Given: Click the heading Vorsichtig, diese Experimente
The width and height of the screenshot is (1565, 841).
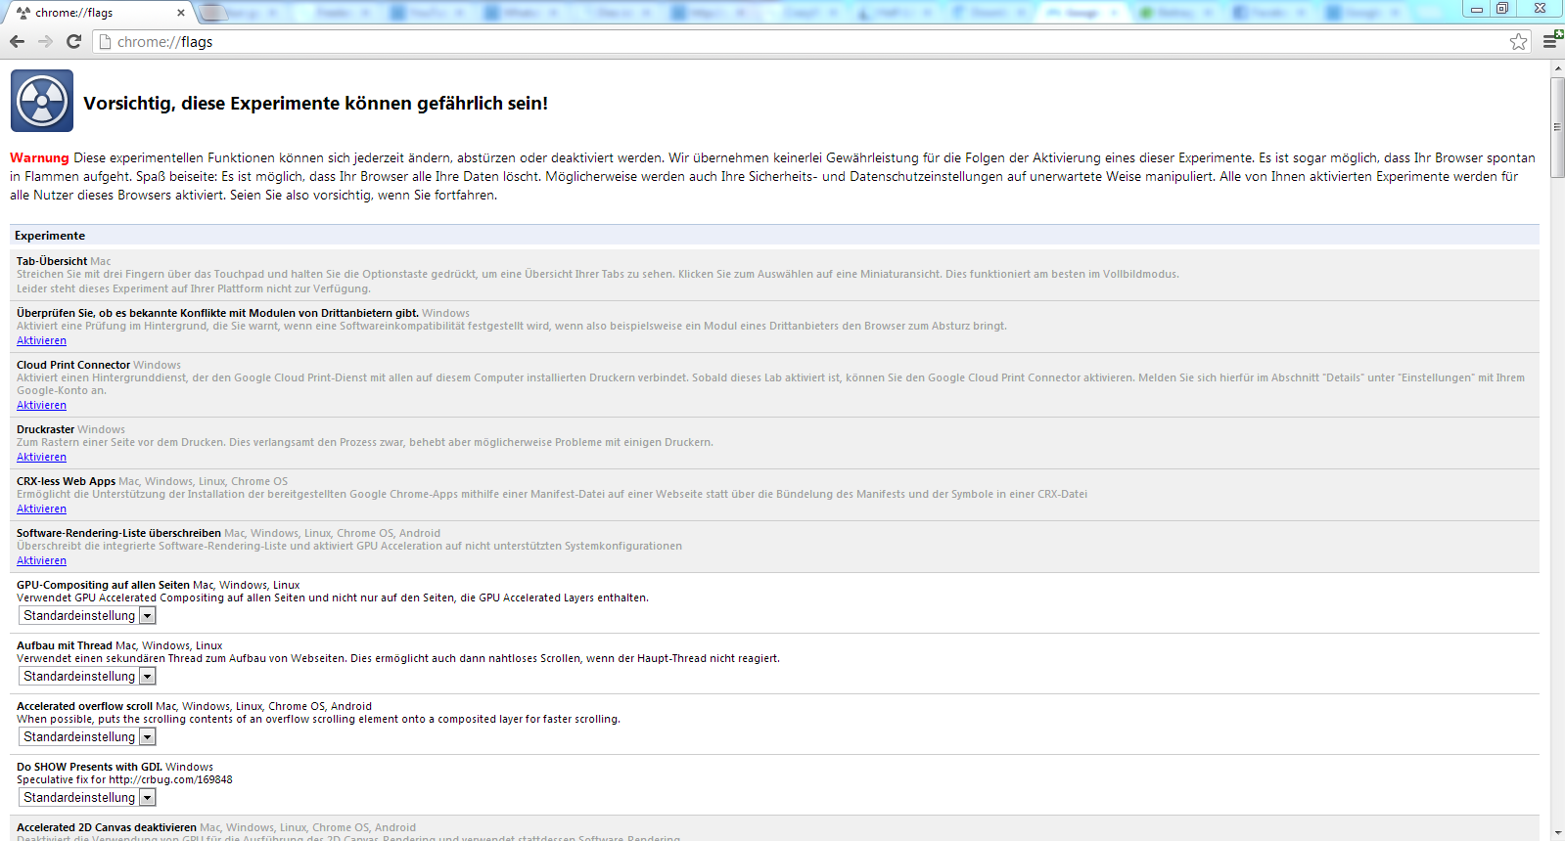Looking at the screenshot, I should pyautogui.click(x=315, y=104).
